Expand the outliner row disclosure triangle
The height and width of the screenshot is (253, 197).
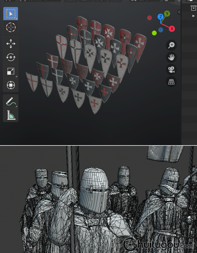click(x=194, y=16)
